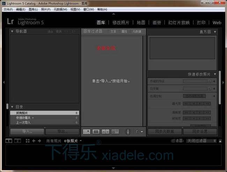Toggle the filter on/off switch at filmstrip right
Image resolution: width=227 pixels, height=172 pixels.
pyautogui.click(x=220, y=141)
